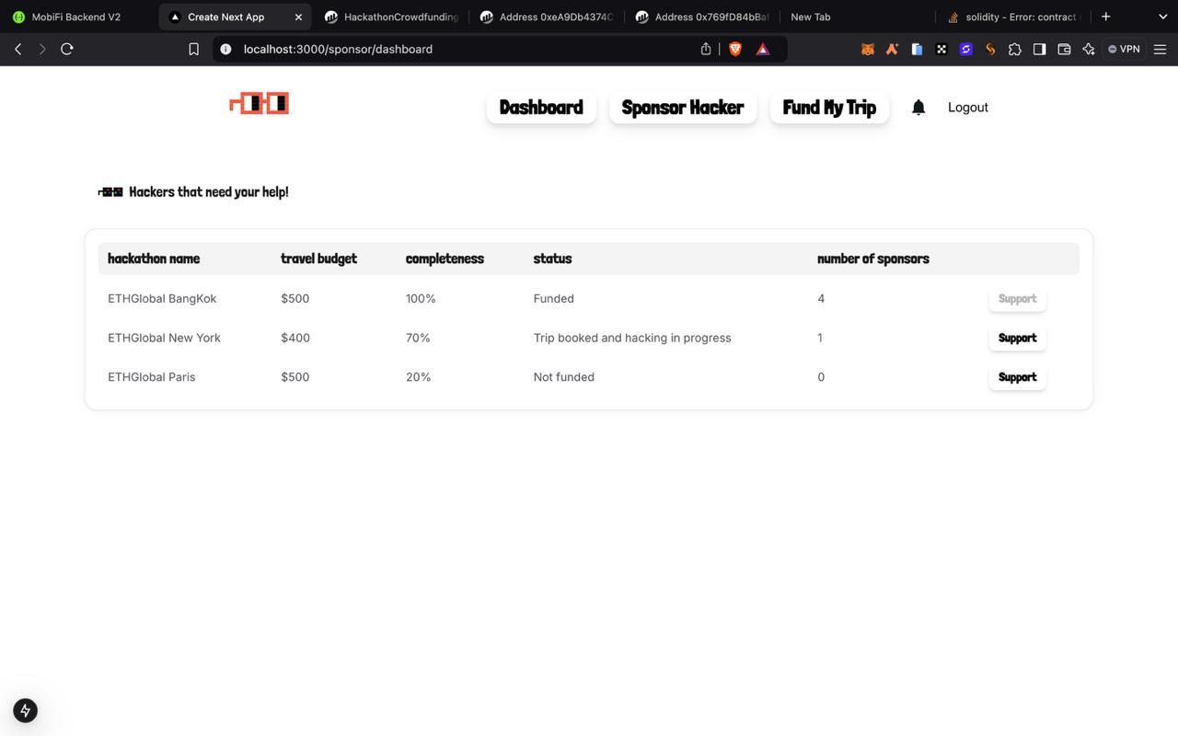
Task: Close the Create Next App tab
Action: [298, 17]
